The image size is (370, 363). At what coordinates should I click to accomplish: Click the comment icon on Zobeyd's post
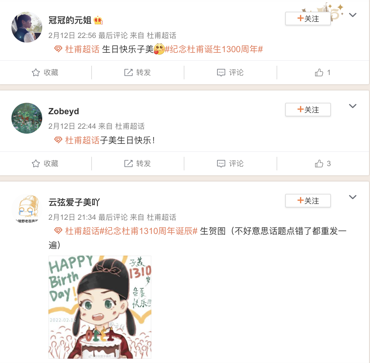pyautogui.click(x=221, y=164)
